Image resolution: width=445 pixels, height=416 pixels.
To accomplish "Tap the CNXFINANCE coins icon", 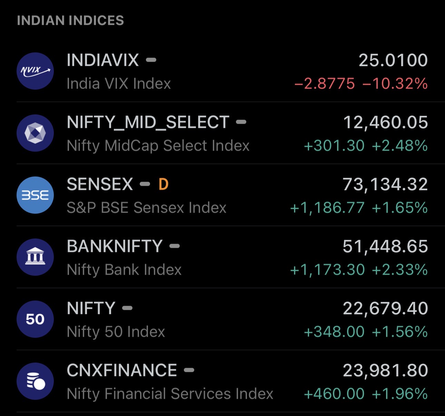I will (35, 381).
